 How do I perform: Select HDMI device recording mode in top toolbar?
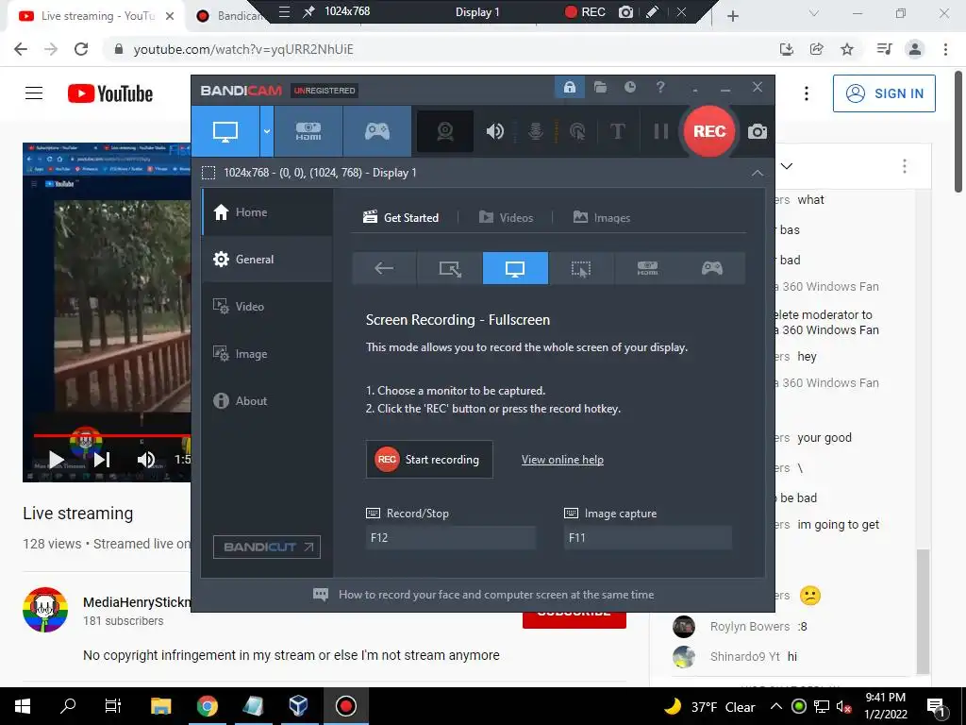click(x=308, y=131)
